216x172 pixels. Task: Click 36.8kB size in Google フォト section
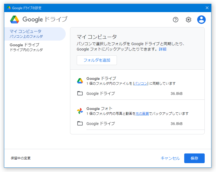click(x=176, y=124)
